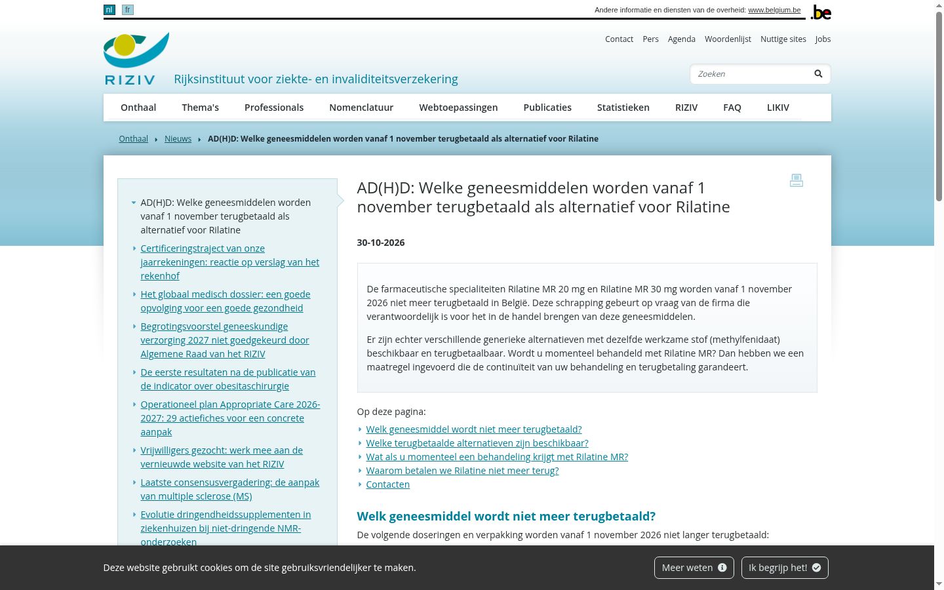The height and width of the screenshot is (590, 944).
Task: Open the Professionals menu
Action: coord(274,108)
